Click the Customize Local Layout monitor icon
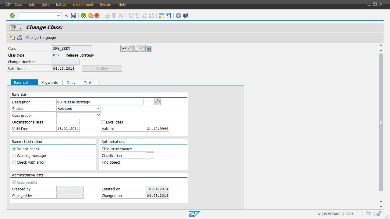Screen dimensions: 390x219 (x=185, y=16)
